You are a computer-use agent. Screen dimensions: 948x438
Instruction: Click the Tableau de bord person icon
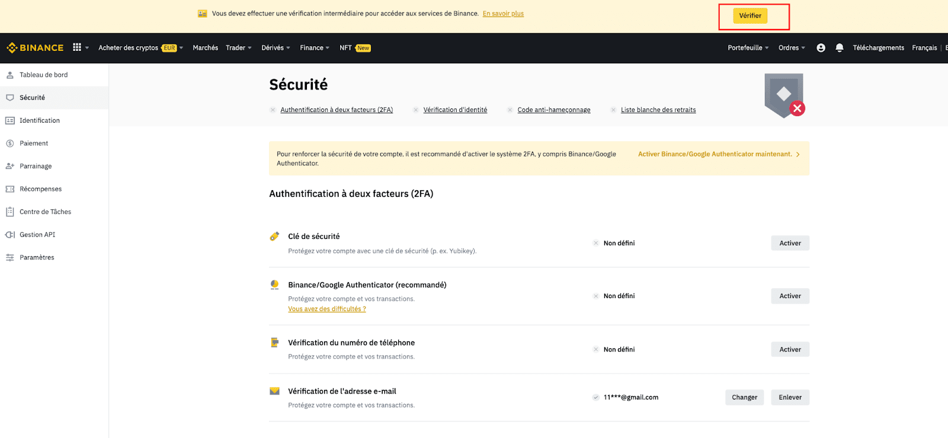point(10,75)
